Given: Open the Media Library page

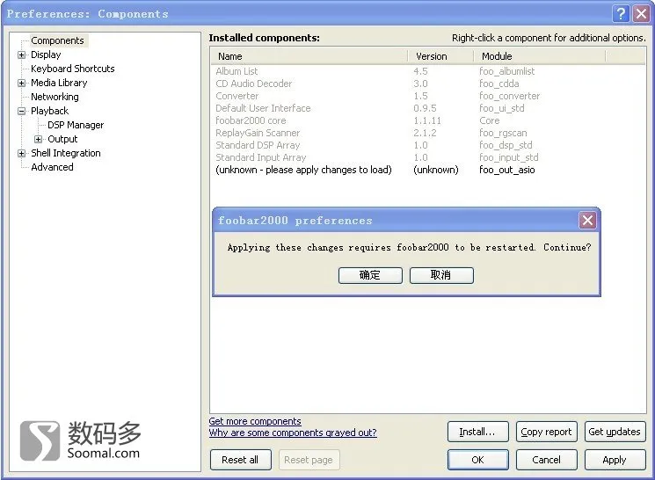Looking at the screenshot, I should tap(59, 83).
